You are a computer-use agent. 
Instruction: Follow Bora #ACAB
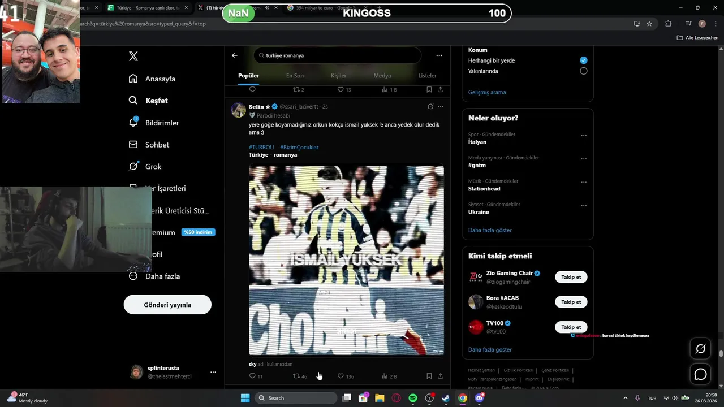coord(571,302)
